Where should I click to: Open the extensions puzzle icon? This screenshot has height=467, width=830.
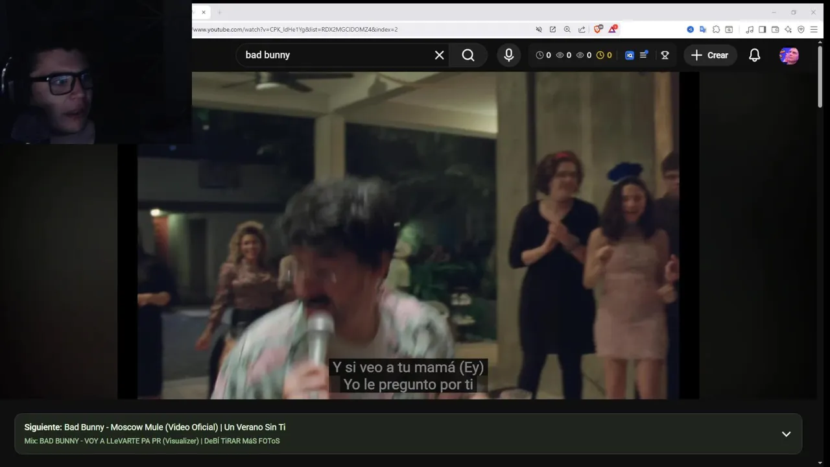click(716, 29)
